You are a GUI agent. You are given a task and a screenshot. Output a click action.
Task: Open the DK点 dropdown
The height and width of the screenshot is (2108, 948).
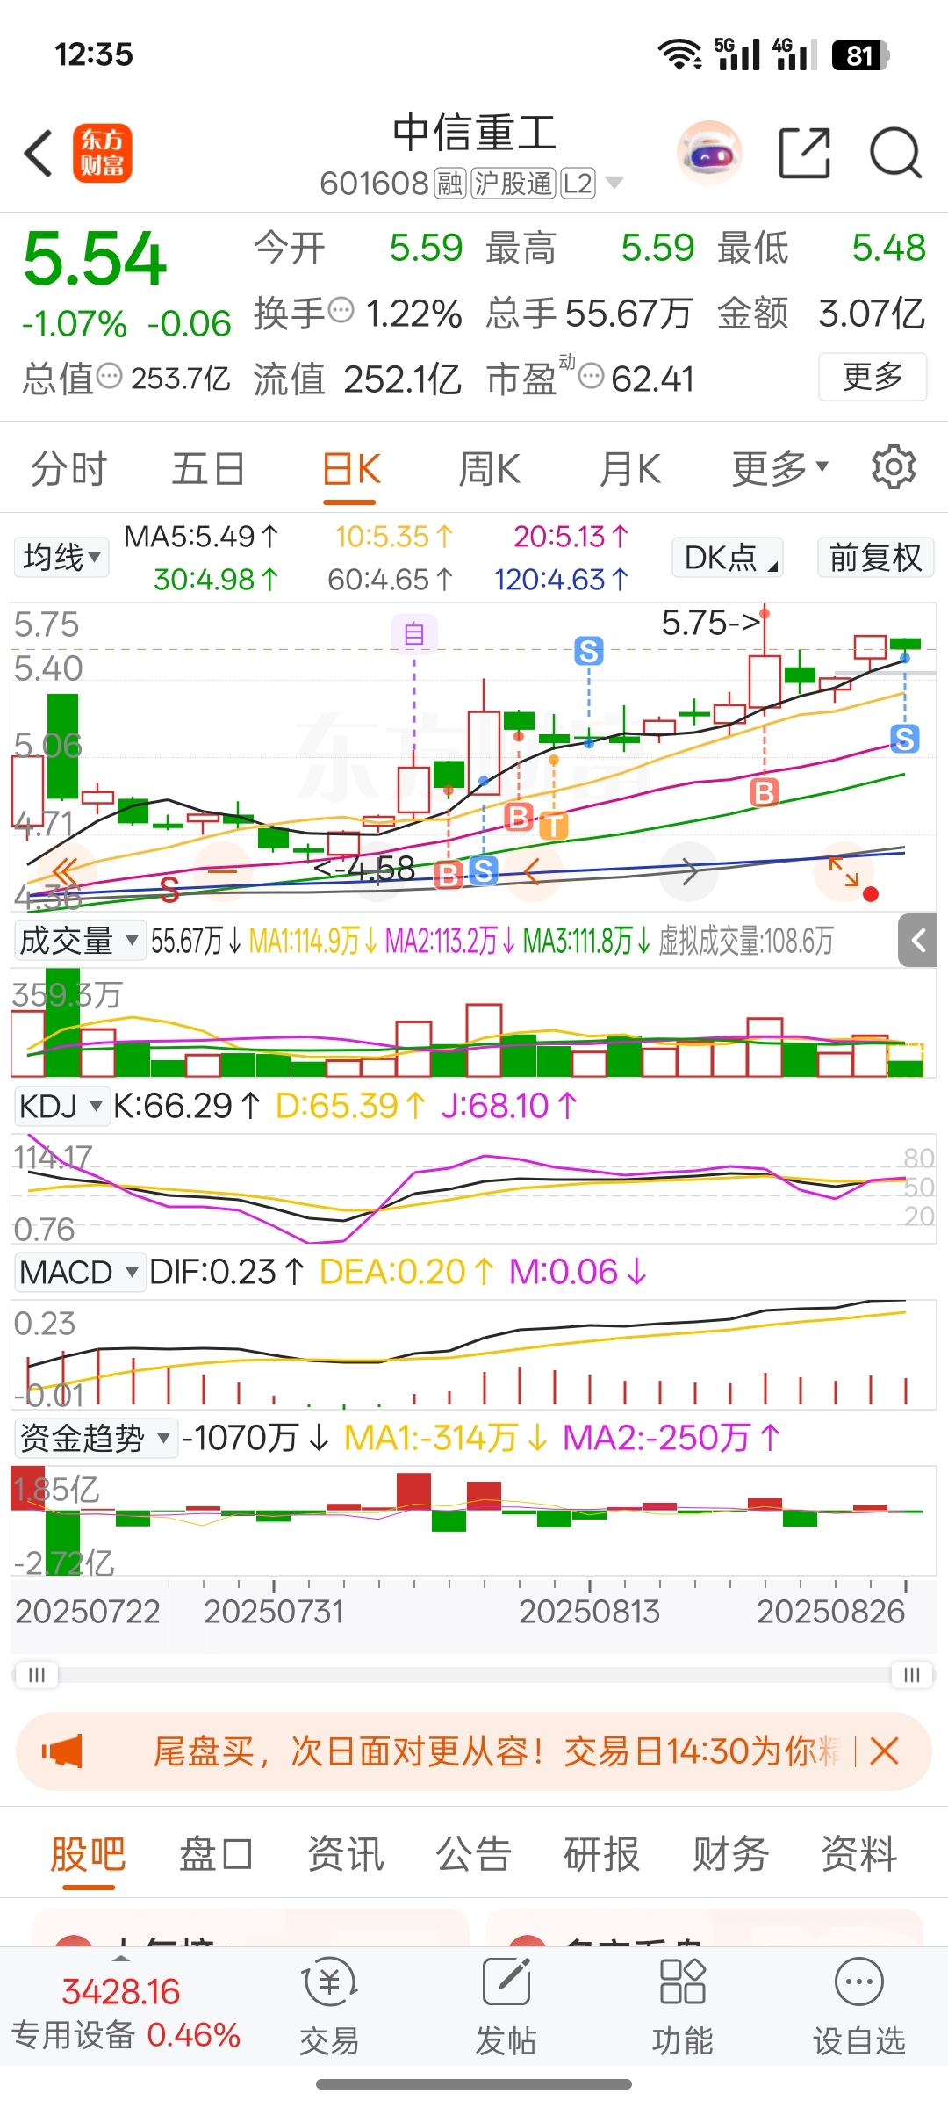(x=728, y=557)
